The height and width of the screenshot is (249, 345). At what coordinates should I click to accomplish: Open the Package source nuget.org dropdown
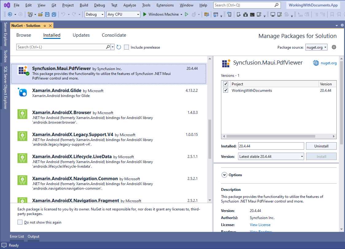click(316, 47)
